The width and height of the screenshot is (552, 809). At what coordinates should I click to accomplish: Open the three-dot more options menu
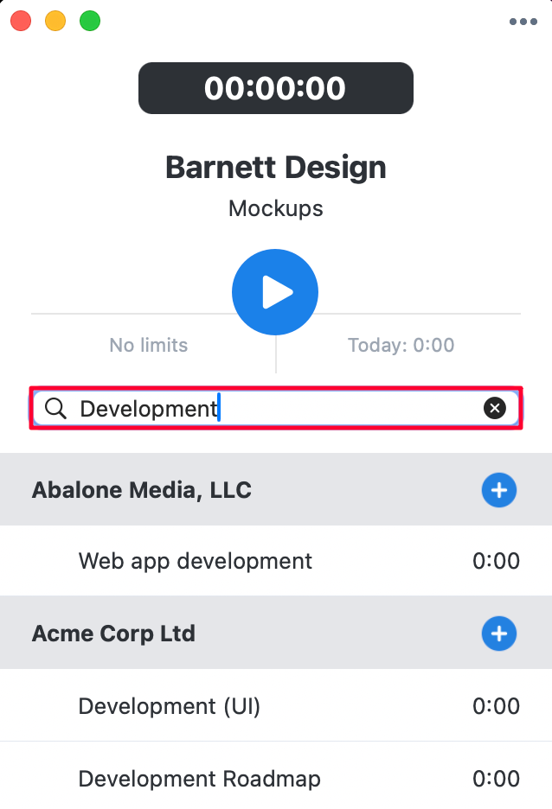pyautogui.click(x=523, y=22)
